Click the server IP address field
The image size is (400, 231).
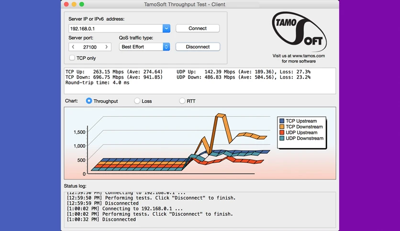(116, 29)
